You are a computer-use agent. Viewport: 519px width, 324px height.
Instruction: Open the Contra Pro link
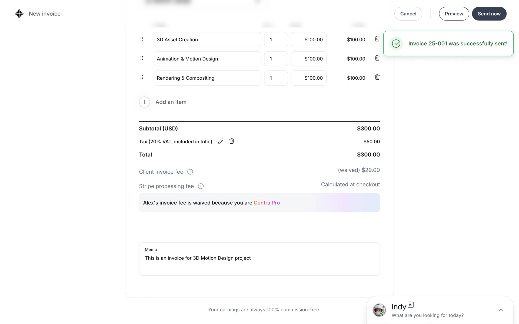click(267, 203)
